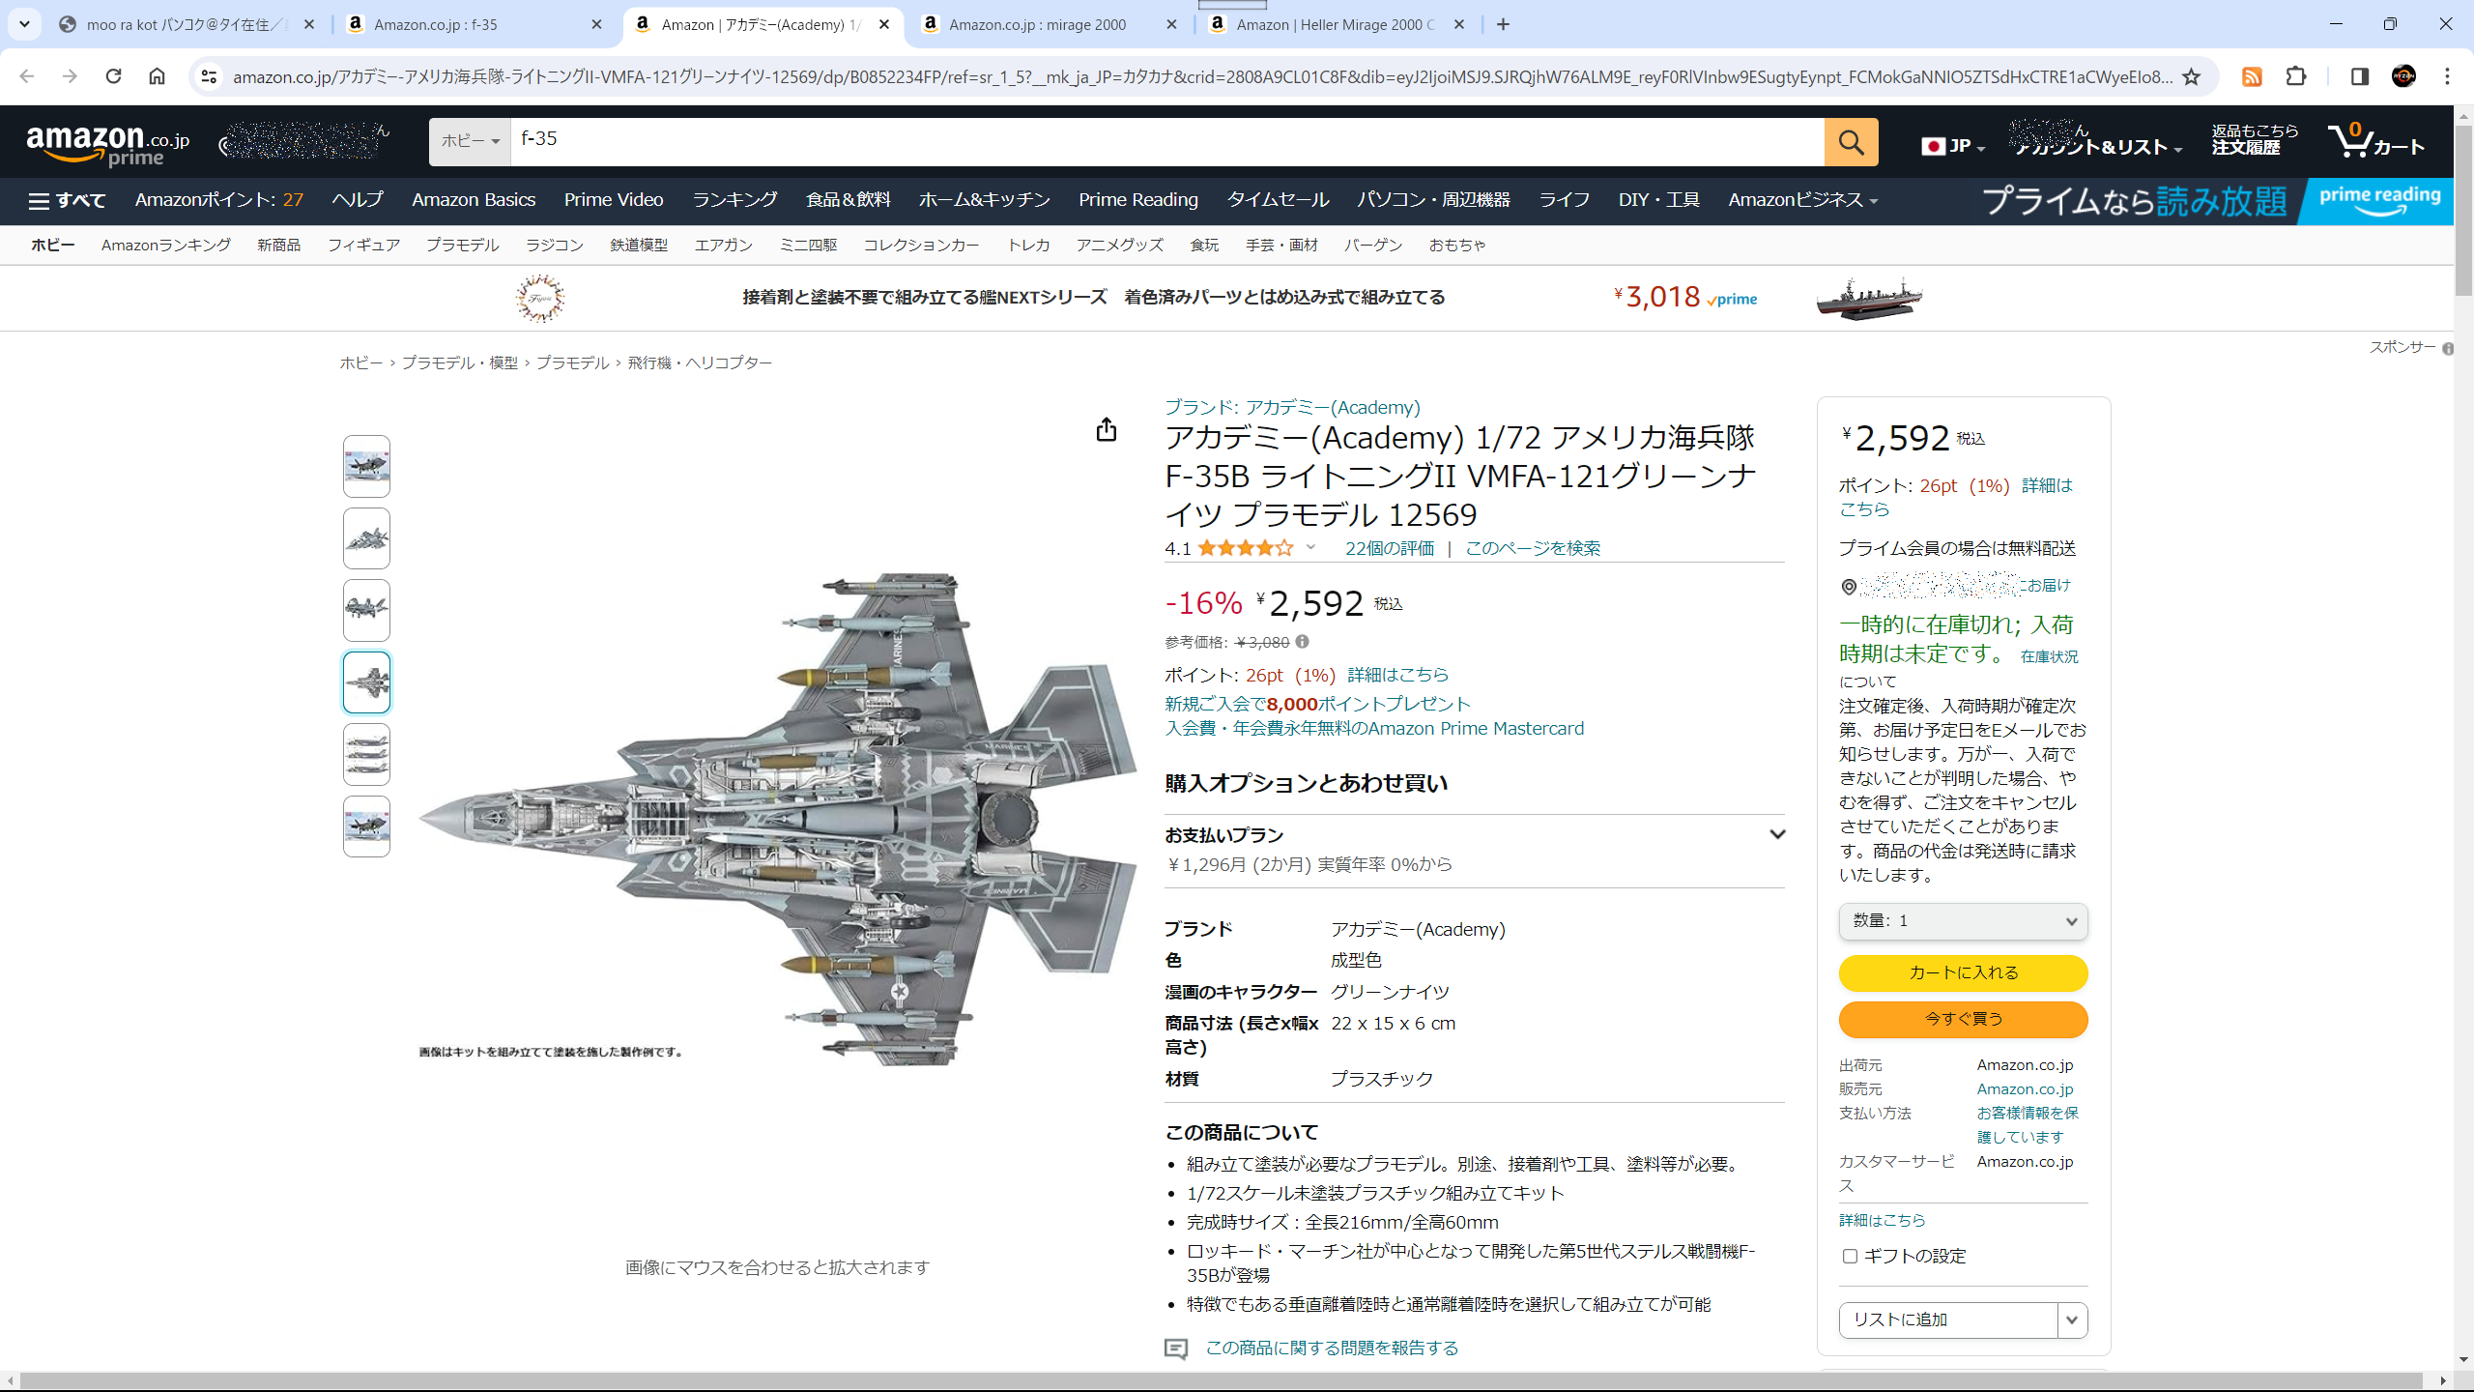
Task: Open the Chrome three-dot menu
Action: 2447,76
